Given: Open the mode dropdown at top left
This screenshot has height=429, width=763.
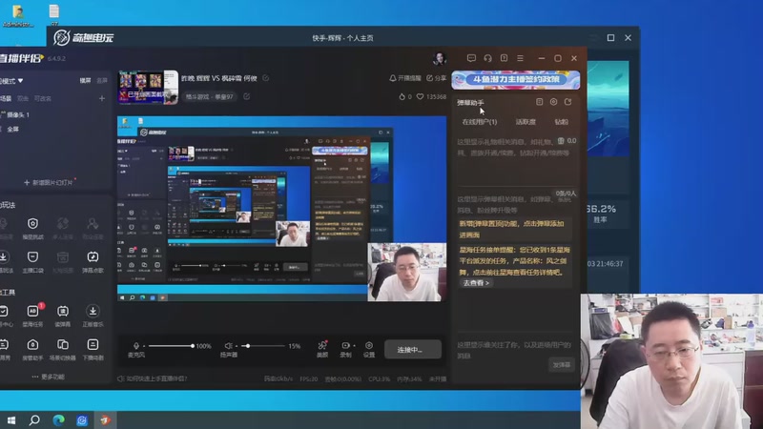Looking at the screenshot, I should (x=11, y=81).
